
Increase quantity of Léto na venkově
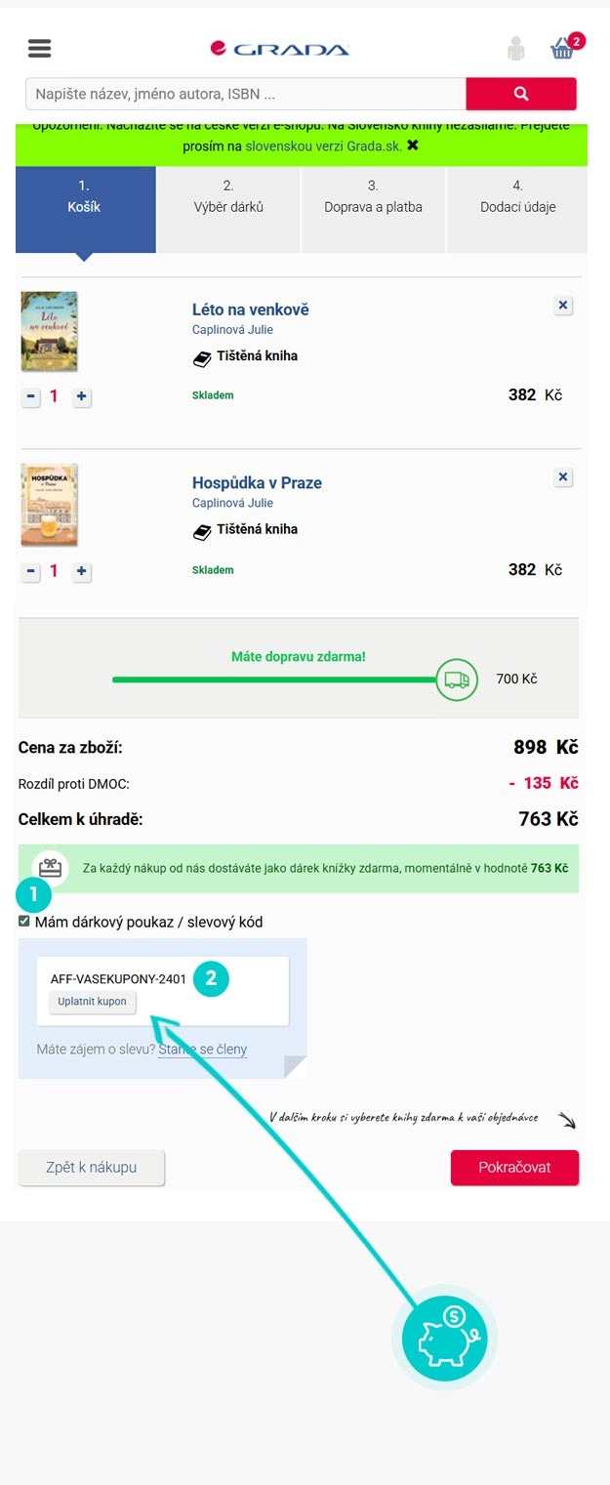[82, 397]
